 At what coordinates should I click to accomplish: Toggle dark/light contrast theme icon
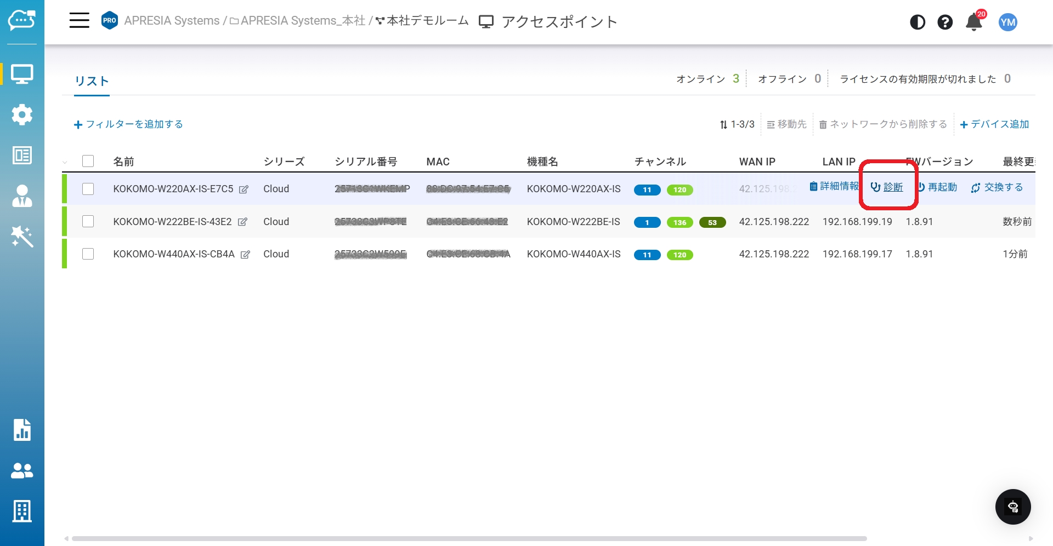click(x=917, y=22)
